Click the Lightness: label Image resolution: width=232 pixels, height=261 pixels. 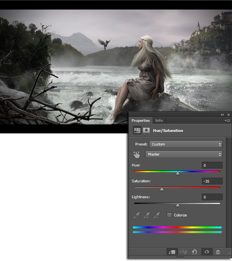coord(141,197)
